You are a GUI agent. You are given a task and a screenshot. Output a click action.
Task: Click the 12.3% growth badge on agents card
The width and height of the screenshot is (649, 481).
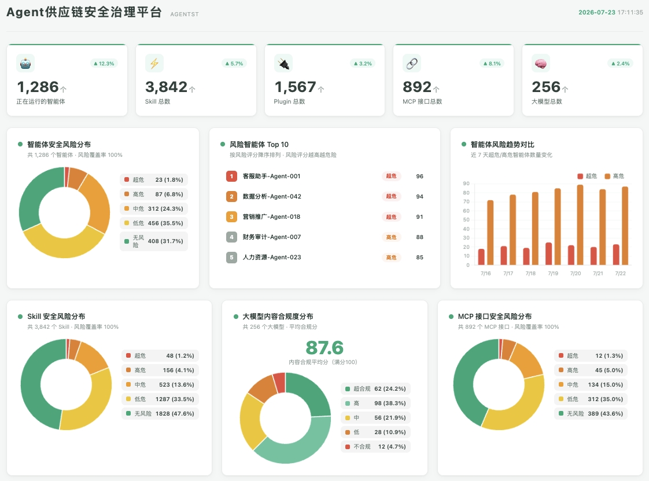point(104,64)
